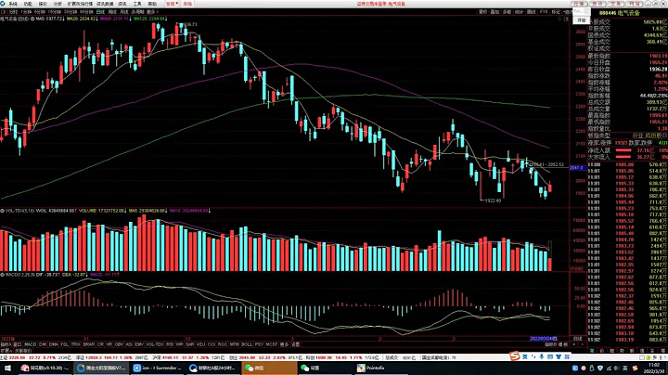Click the 行情 button in title bar
Image resolution: width=668 pixels, height=375 pixels.
coord(579,4)
